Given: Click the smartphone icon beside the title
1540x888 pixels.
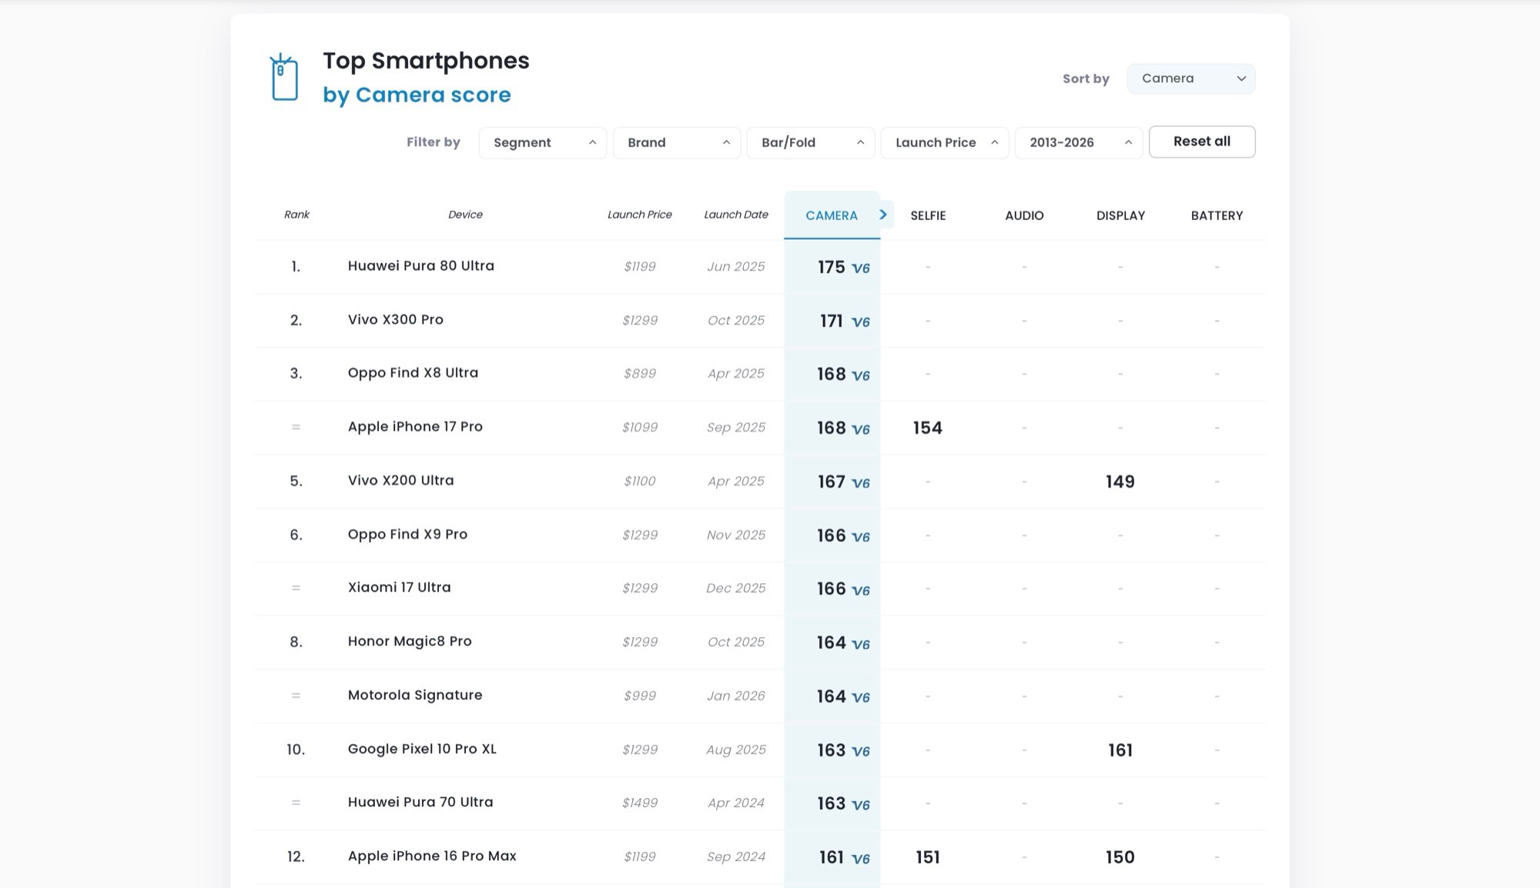Looking at the screenshot, I should [x=284, y=77].
